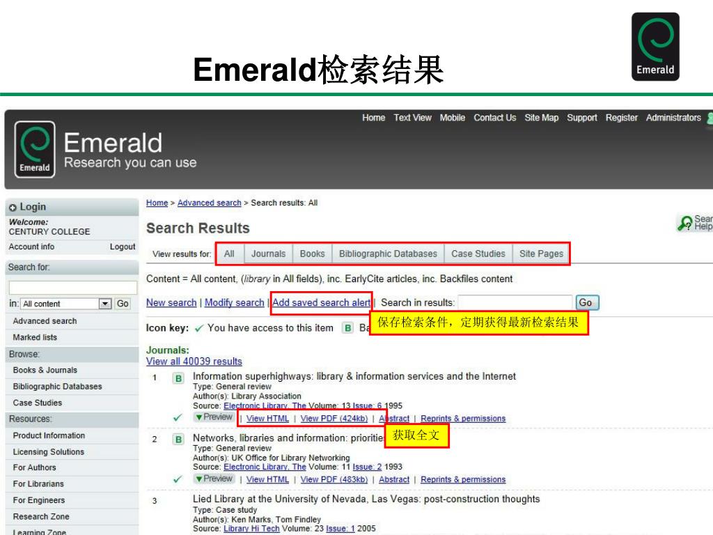Click the New search link
Image resolution: width=713 pixels, height=535 pixels.
click(x=171, y=302)
